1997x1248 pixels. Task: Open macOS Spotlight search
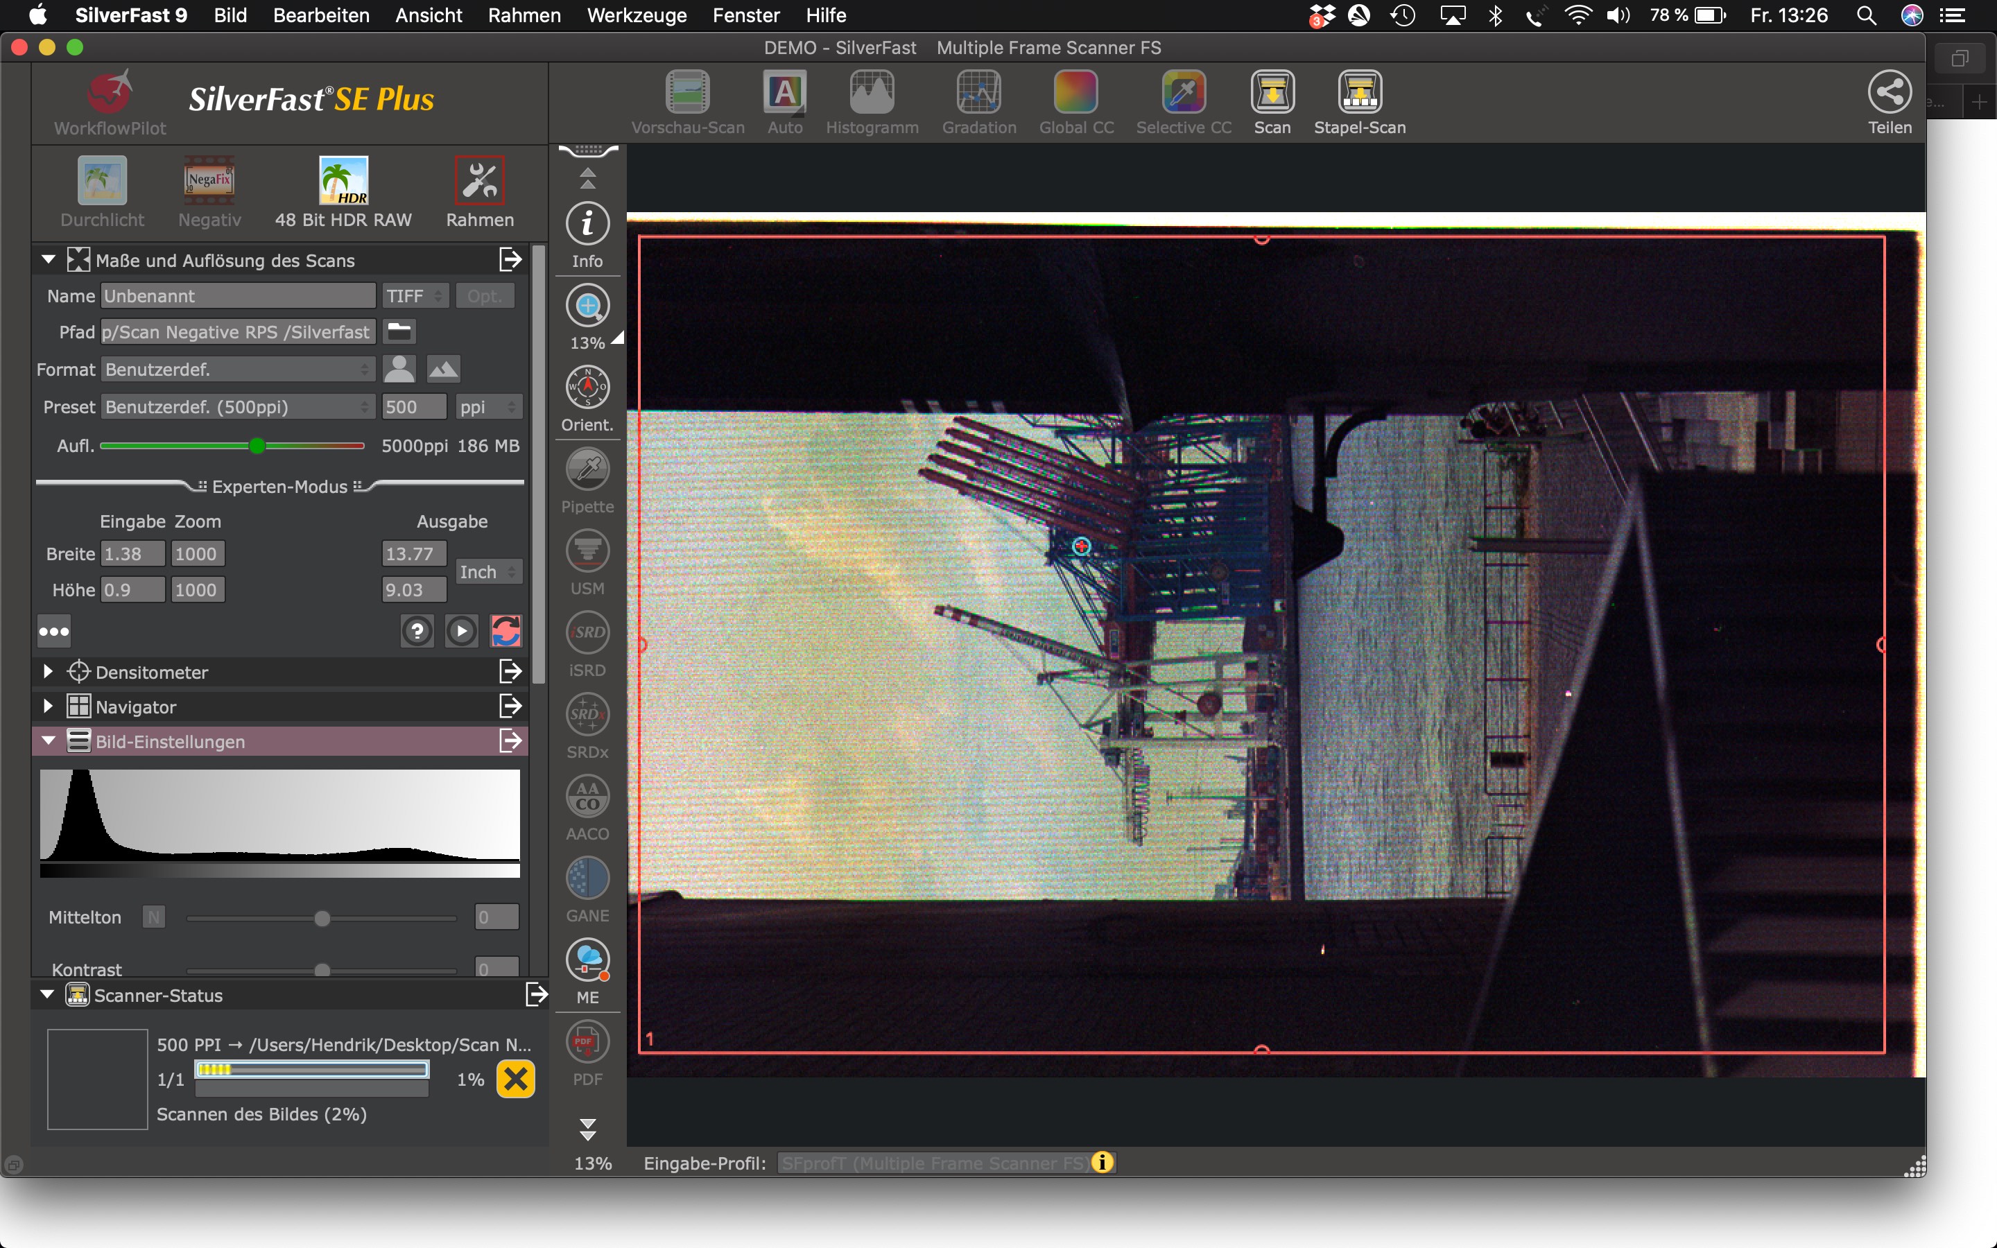coord(1866,15)
